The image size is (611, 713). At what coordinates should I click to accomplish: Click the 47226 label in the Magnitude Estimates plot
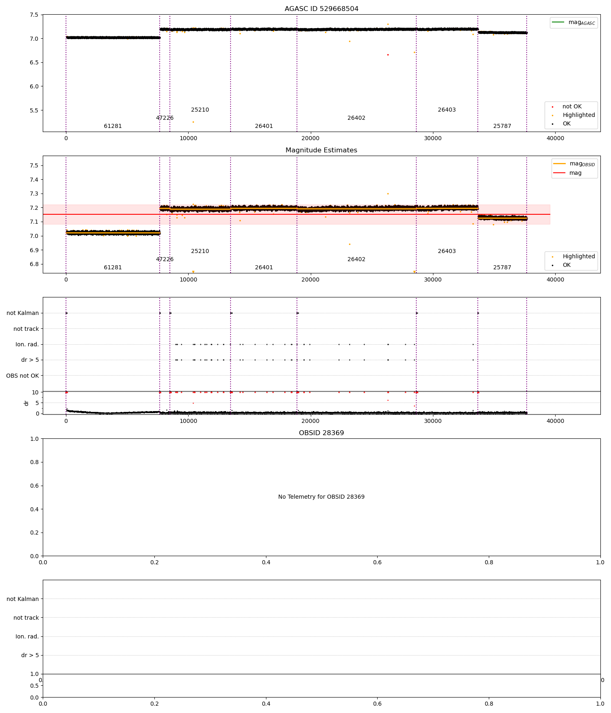[x=165, y=260]
